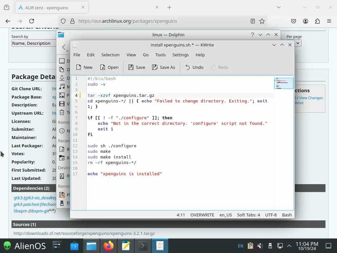Image resolution: width=337 pixels, height=253 pixels.
Task: Open the Tools menu
Action: [x=160, y=55]
